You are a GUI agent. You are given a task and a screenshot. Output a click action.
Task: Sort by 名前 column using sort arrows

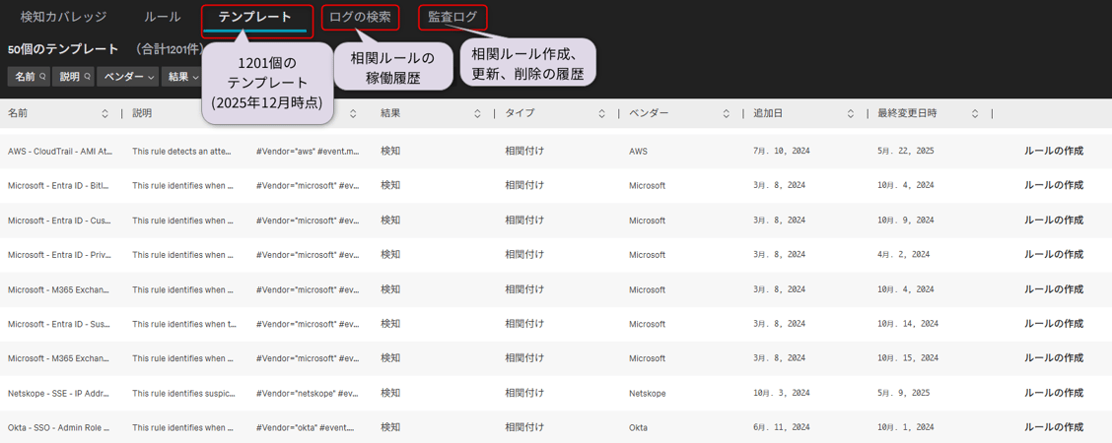tap(105, 114)
